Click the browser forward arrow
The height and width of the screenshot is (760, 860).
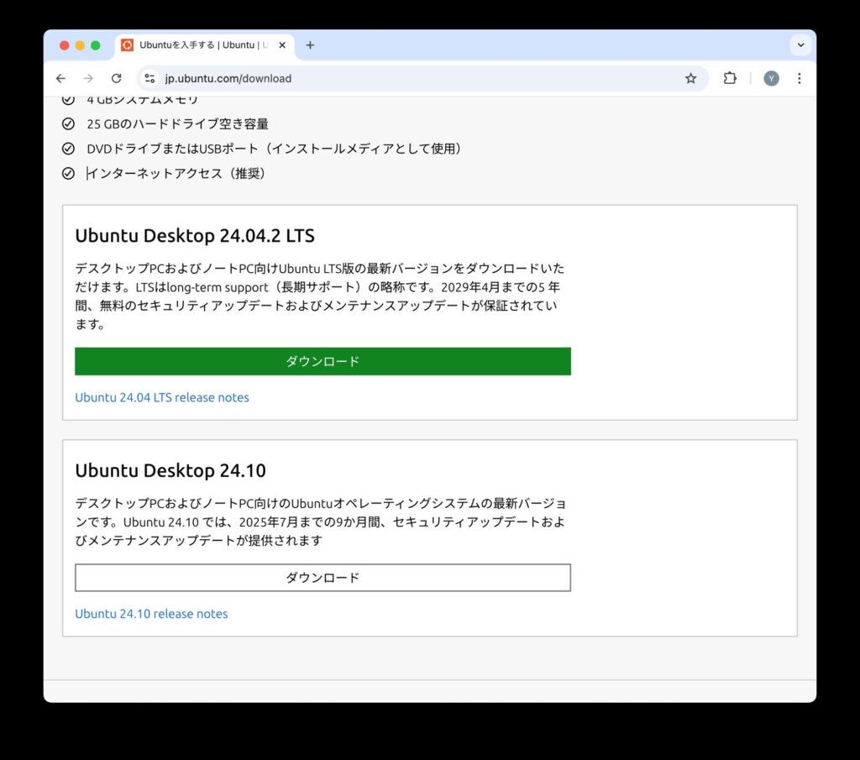click(88, 78)
